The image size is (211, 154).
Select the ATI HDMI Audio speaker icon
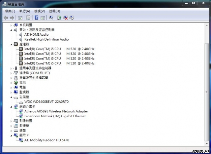tap(20, 35)
